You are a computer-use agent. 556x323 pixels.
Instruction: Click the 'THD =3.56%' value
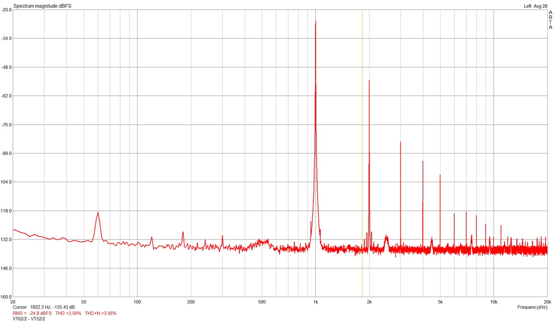[x=69, y=313]
